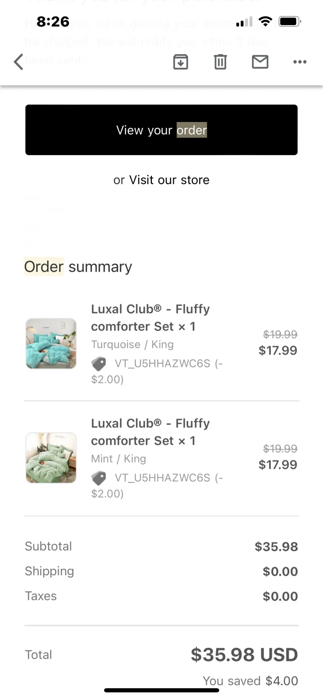Tap the discount tag icon under Turquoise / King
323x699 pixels.
[x=99, y=364]
